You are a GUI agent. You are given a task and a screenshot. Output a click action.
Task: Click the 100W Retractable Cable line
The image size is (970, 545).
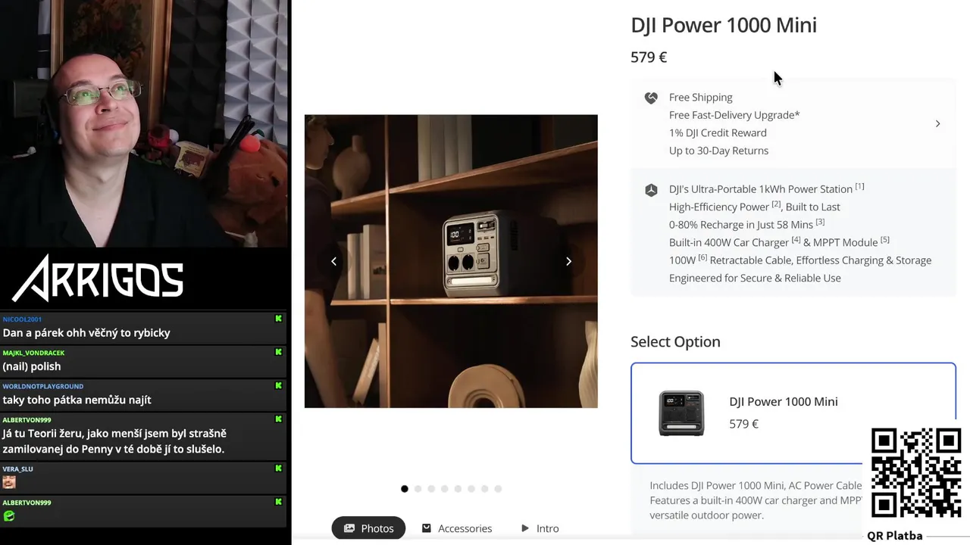tap(800, 260)
